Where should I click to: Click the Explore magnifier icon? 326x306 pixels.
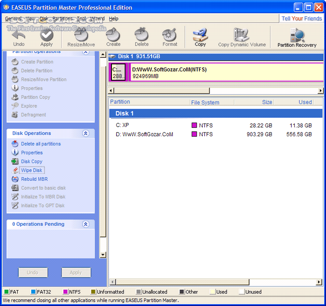coord(15,105)
